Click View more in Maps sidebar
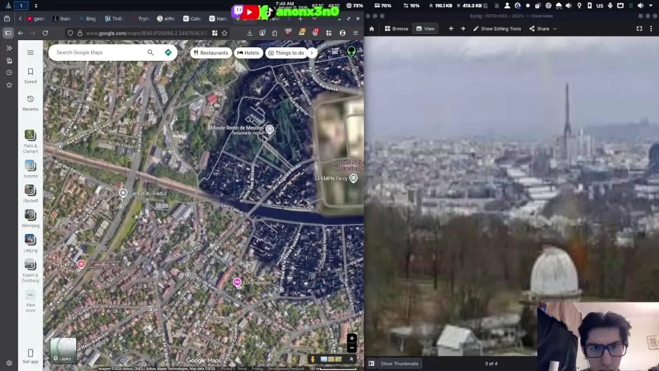The height and width of the screenshot is (371, 659). pyautogui.click(x=30, y=301)
